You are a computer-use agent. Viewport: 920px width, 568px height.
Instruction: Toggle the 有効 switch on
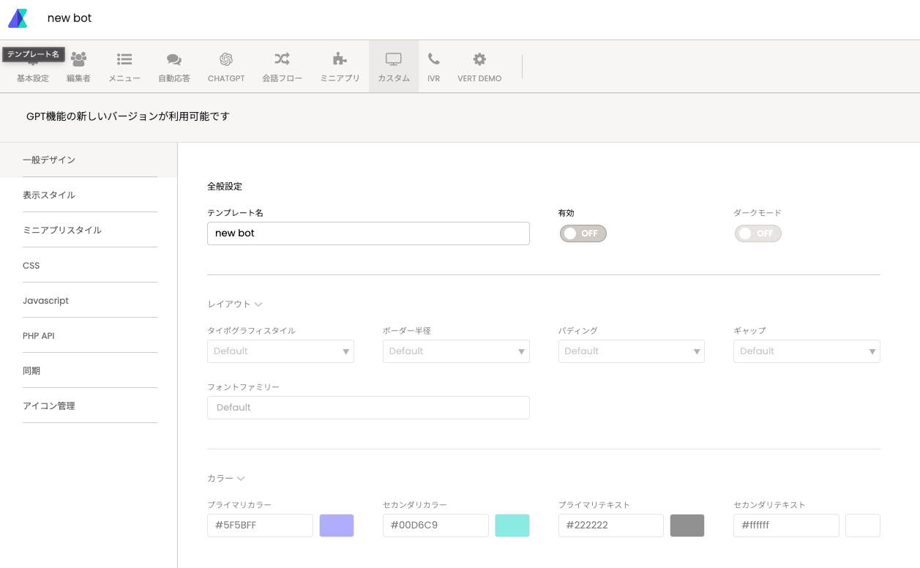coord(583,233)
